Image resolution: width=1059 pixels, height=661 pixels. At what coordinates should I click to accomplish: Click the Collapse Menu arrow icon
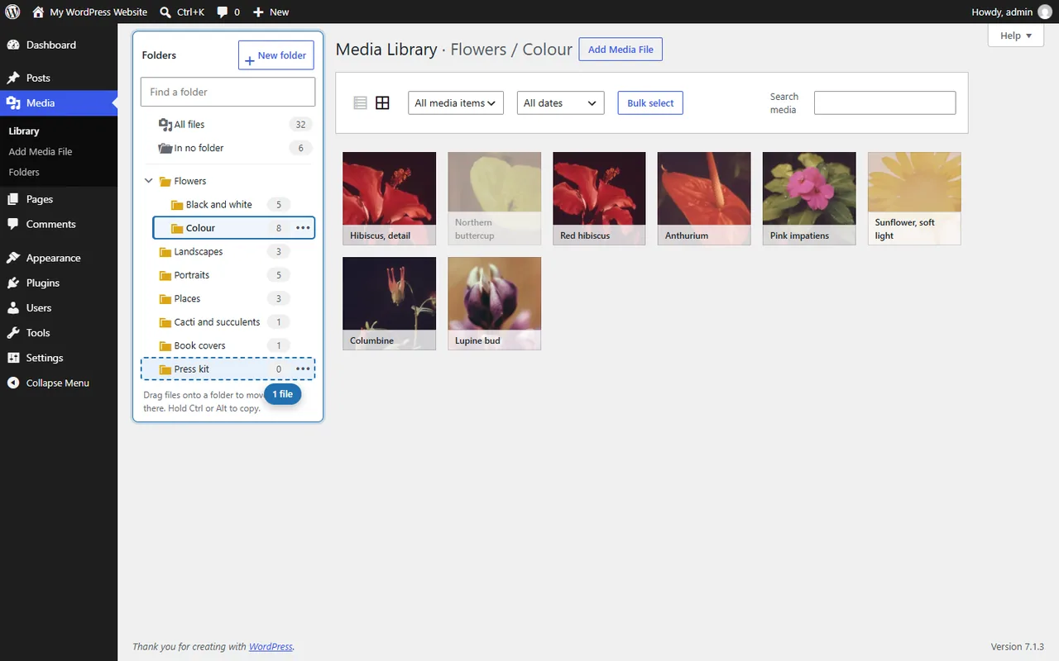[13, 383]
